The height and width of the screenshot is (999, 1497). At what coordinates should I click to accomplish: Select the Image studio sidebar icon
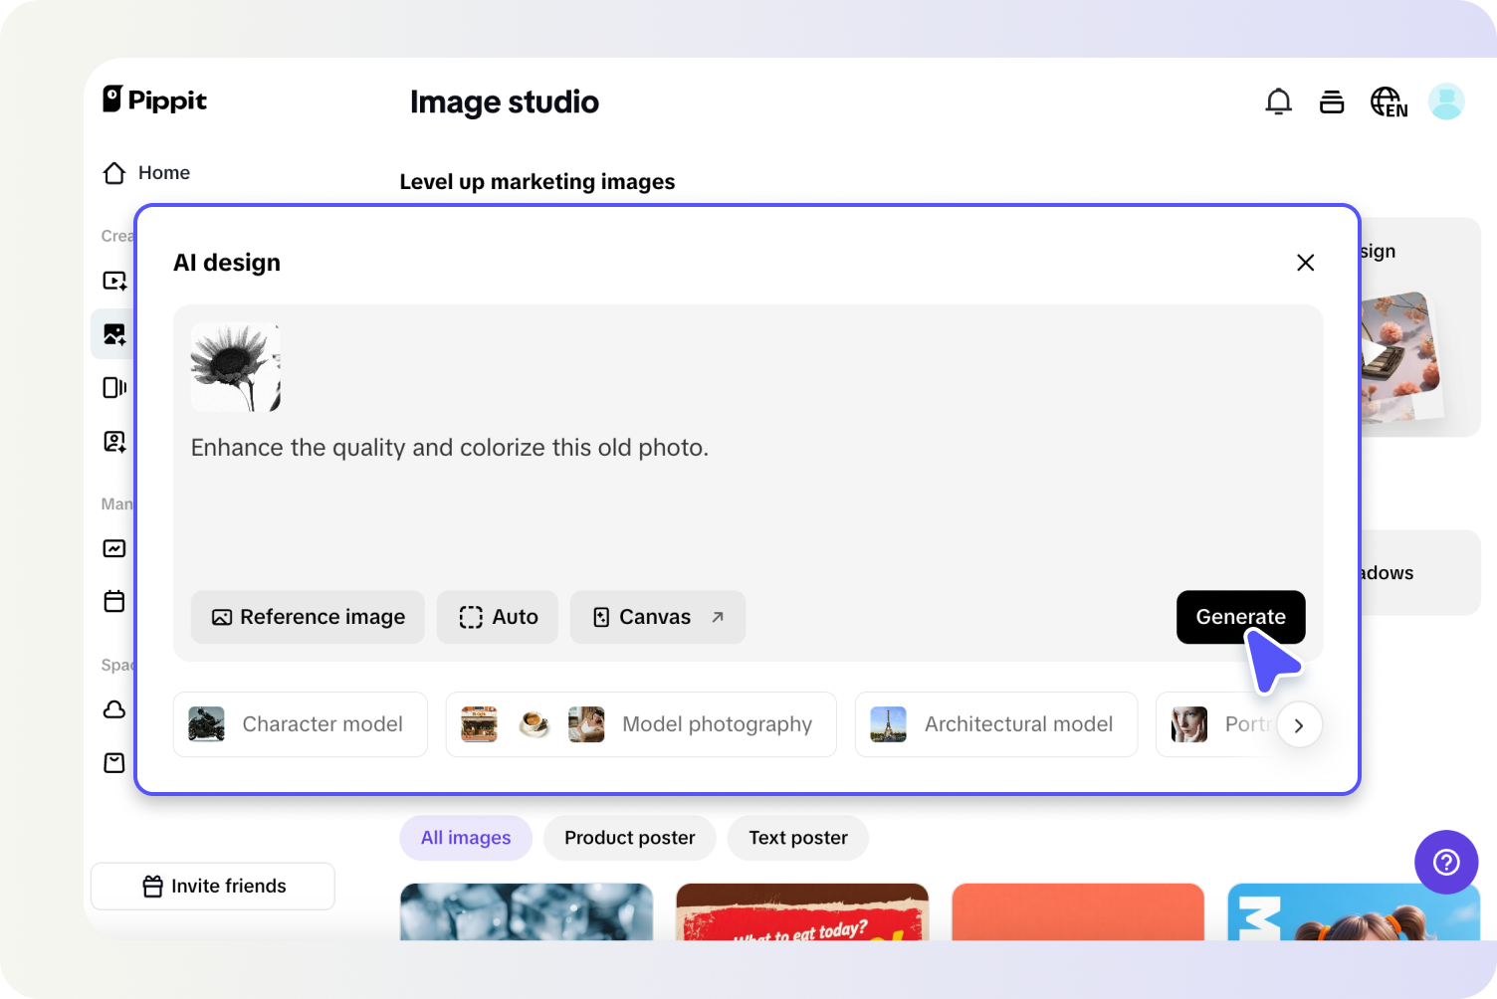coord(114,334)
